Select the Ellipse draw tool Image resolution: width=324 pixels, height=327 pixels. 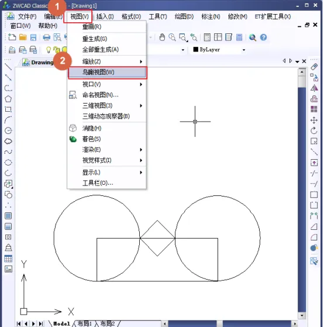pyautogui.click(x=8, y=162)
